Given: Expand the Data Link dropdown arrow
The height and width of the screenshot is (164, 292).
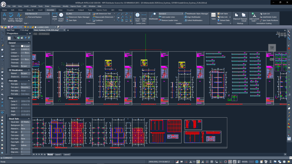Looking at the screenshot, I should click(230, 17).
